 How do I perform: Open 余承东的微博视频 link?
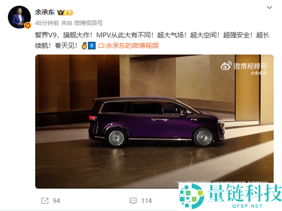point(132,46)
